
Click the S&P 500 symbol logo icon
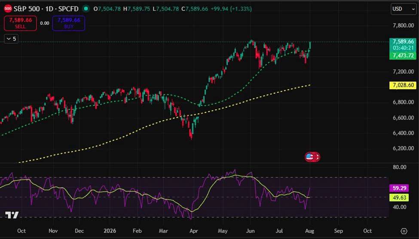[x=8, y=9]
